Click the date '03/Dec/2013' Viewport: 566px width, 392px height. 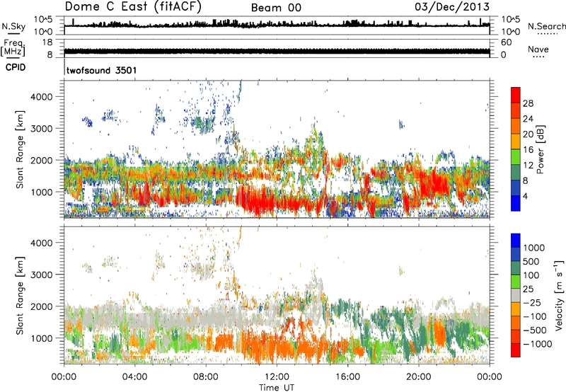click(452, 7)
